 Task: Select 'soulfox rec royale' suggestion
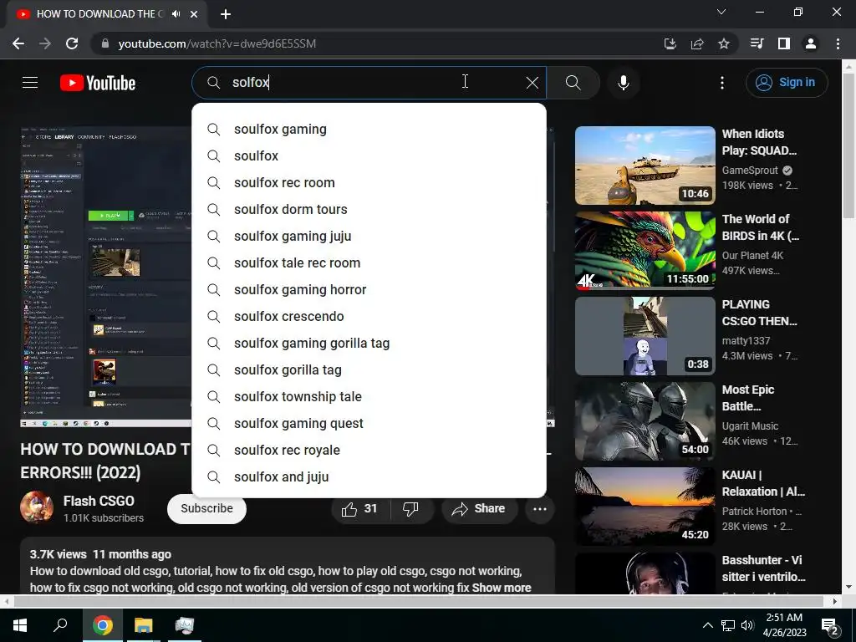pos(369,451)
